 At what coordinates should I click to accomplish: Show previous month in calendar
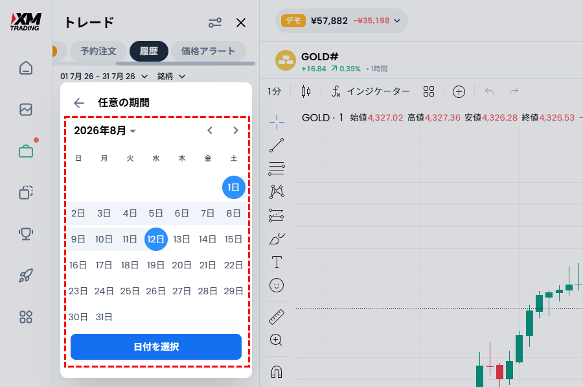pos(210,130)
